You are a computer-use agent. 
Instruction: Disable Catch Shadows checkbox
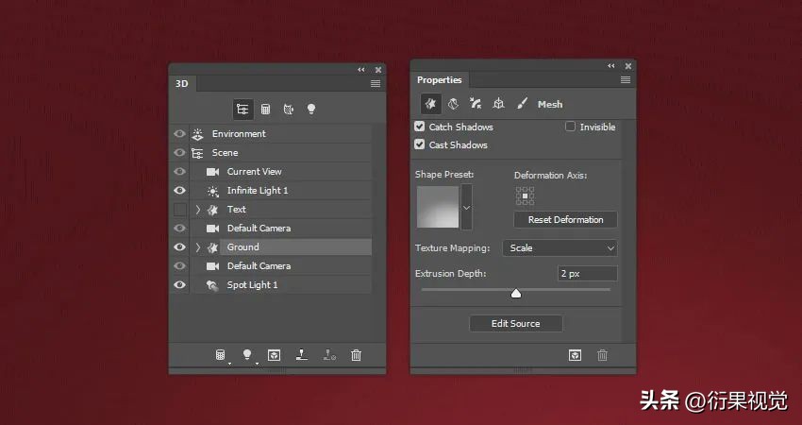420,127
